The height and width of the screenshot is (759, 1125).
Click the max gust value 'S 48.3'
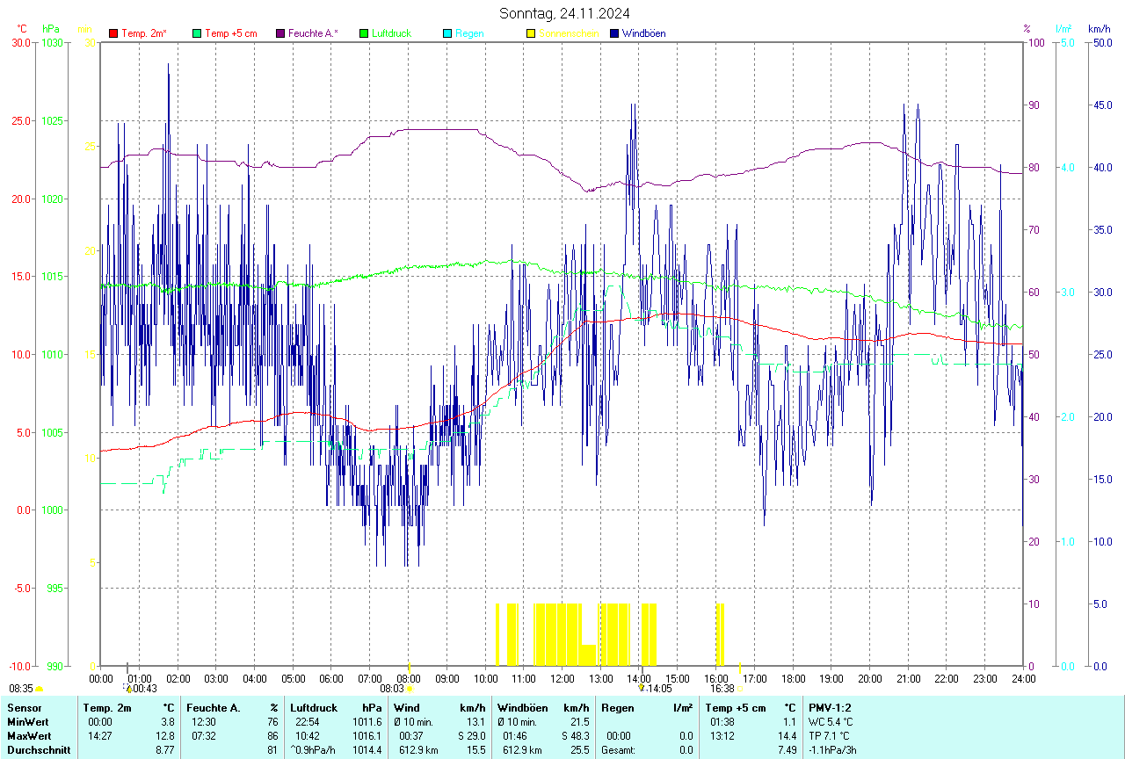pyautogui.click(x=574, y=735)
